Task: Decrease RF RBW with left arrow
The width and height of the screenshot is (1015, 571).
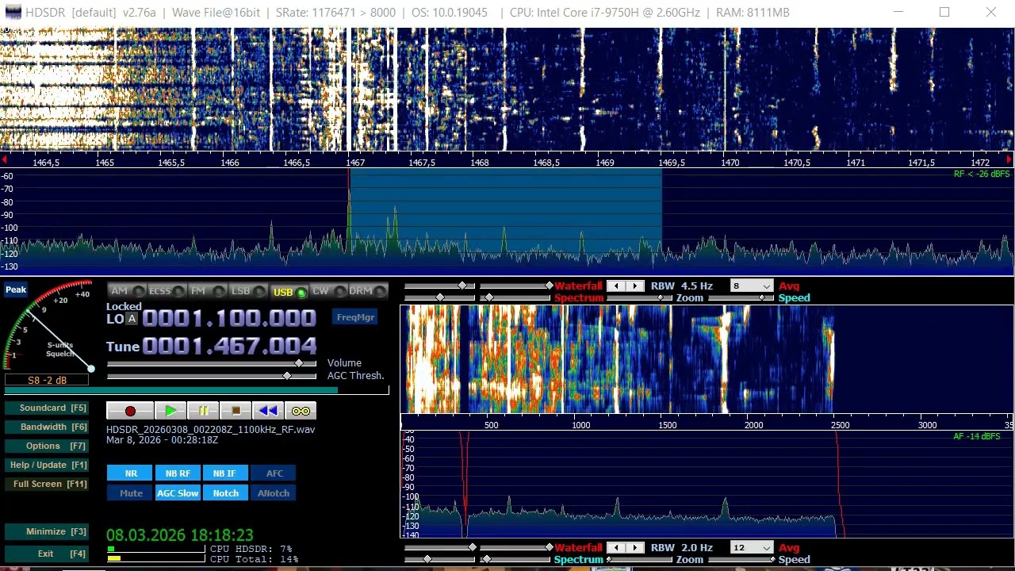Action: pos(617,285)
